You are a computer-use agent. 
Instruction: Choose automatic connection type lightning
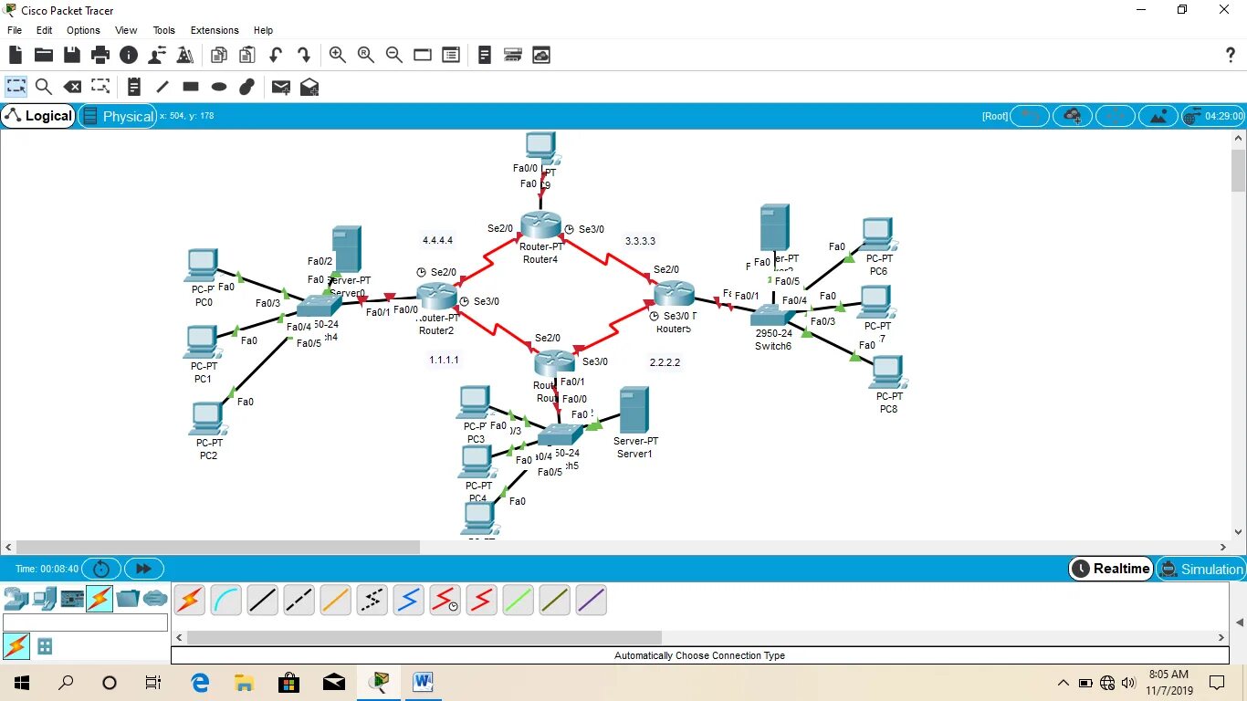(189, 600)
